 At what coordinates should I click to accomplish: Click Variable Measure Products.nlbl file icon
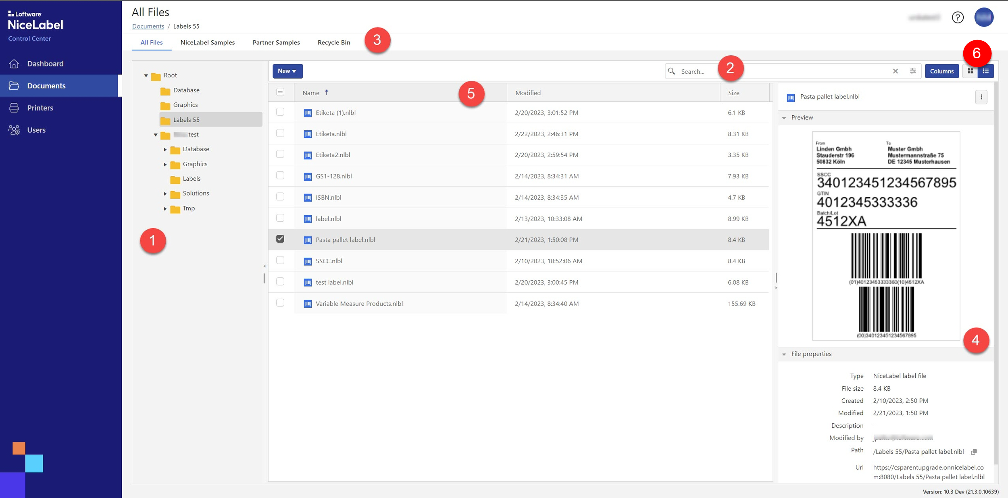pos(308,304)
